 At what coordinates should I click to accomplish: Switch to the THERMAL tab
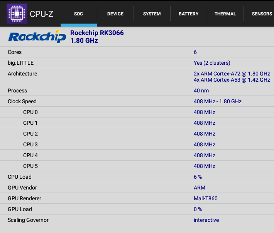click(225, 14)
